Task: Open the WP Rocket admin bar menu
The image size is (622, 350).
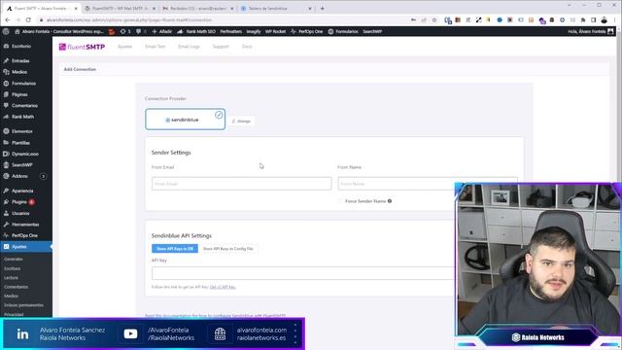Action: coord(275,31)
